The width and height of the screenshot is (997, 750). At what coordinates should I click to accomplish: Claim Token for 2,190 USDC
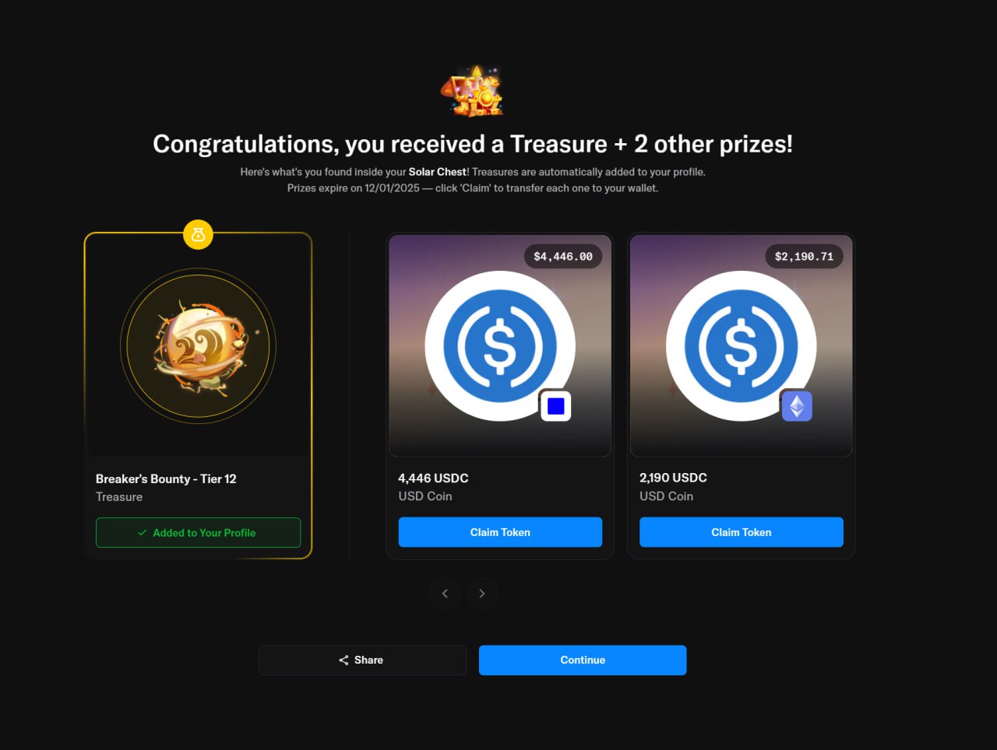point(742,532)
